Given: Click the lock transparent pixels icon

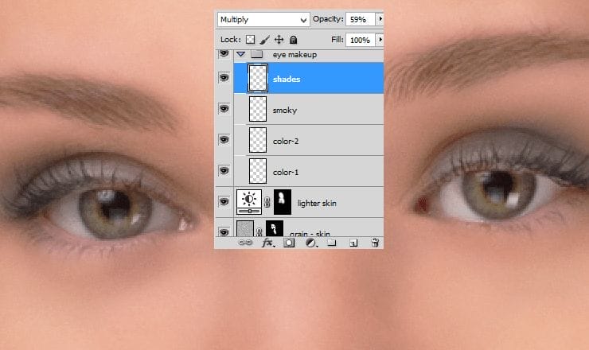Looking at the screenshot, I should [249, 39].
